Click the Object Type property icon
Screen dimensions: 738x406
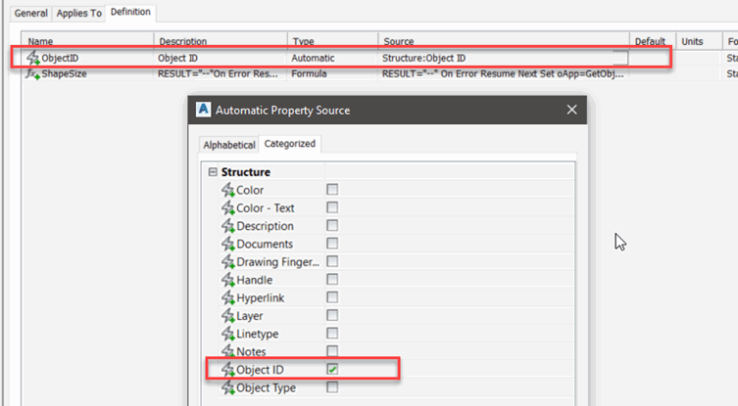point(228,387)
